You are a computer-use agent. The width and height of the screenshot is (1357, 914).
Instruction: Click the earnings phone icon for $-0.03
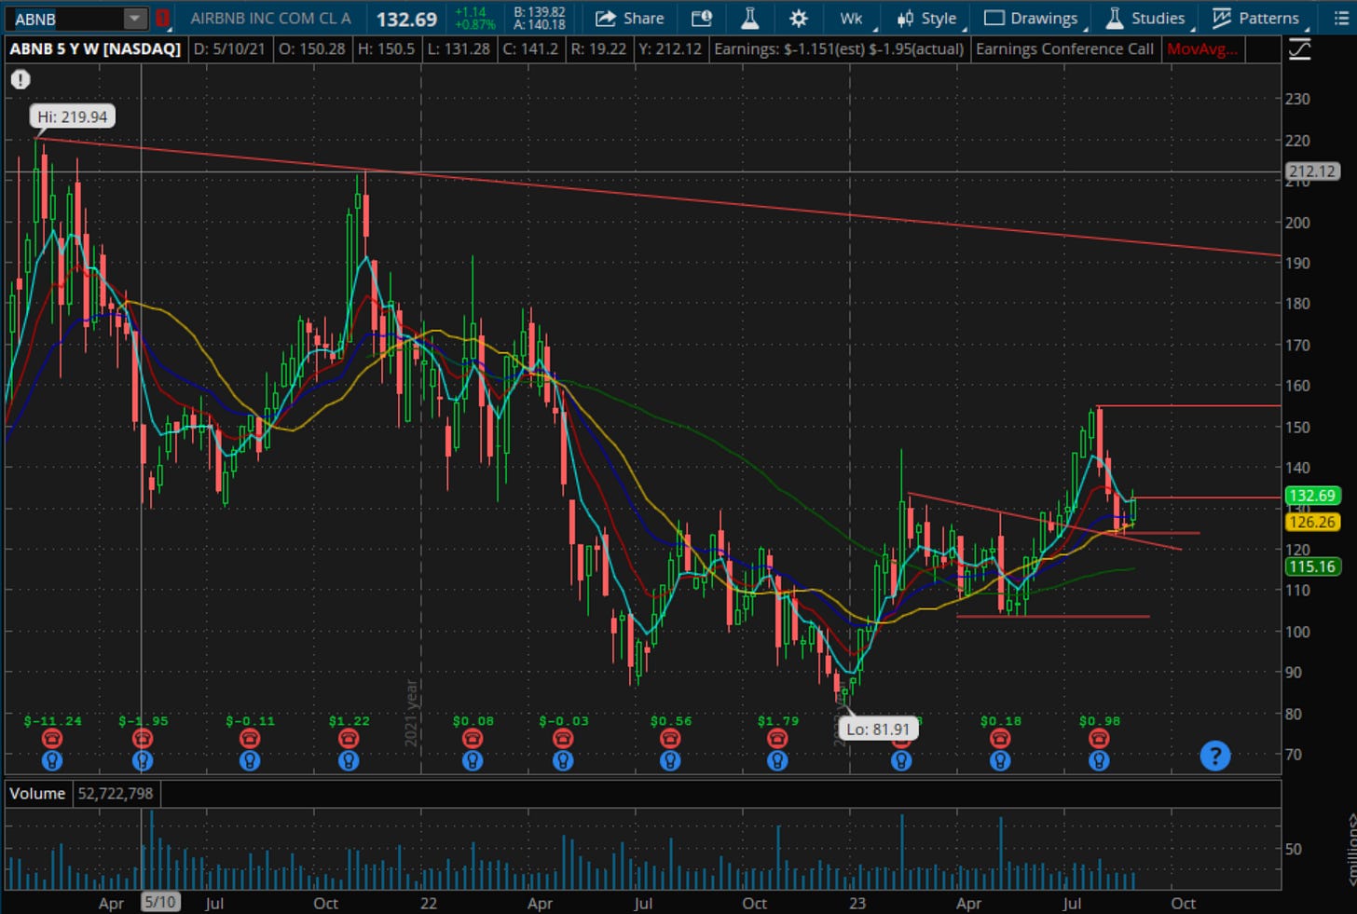[563, 739]
